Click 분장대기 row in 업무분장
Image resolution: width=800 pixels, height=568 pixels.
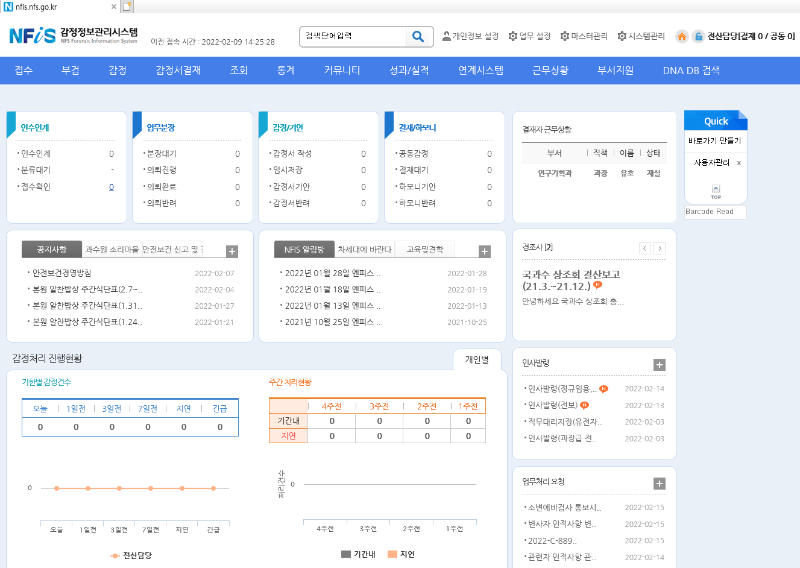coord(192,154)
